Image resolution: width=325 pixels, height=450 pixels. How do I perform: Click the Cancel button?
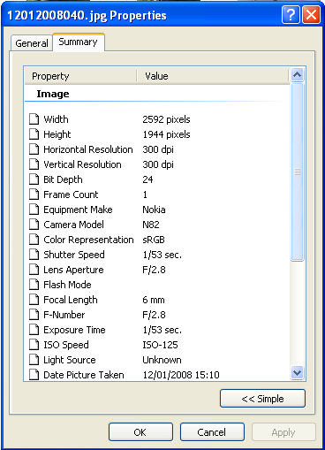(212, 432)
